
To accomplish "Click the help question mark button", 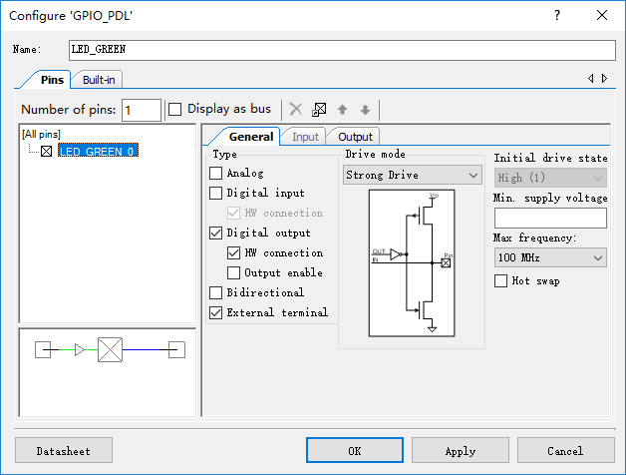I will (x=557, y=16).
